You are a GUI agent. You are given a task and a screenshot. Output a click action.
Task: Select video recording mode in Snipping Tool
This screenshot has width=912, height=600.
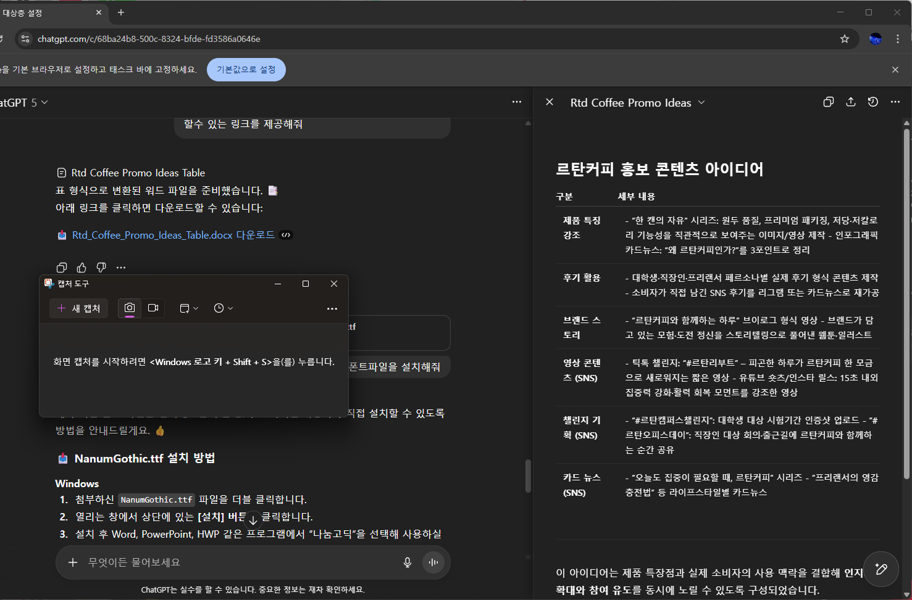point(153,308)
